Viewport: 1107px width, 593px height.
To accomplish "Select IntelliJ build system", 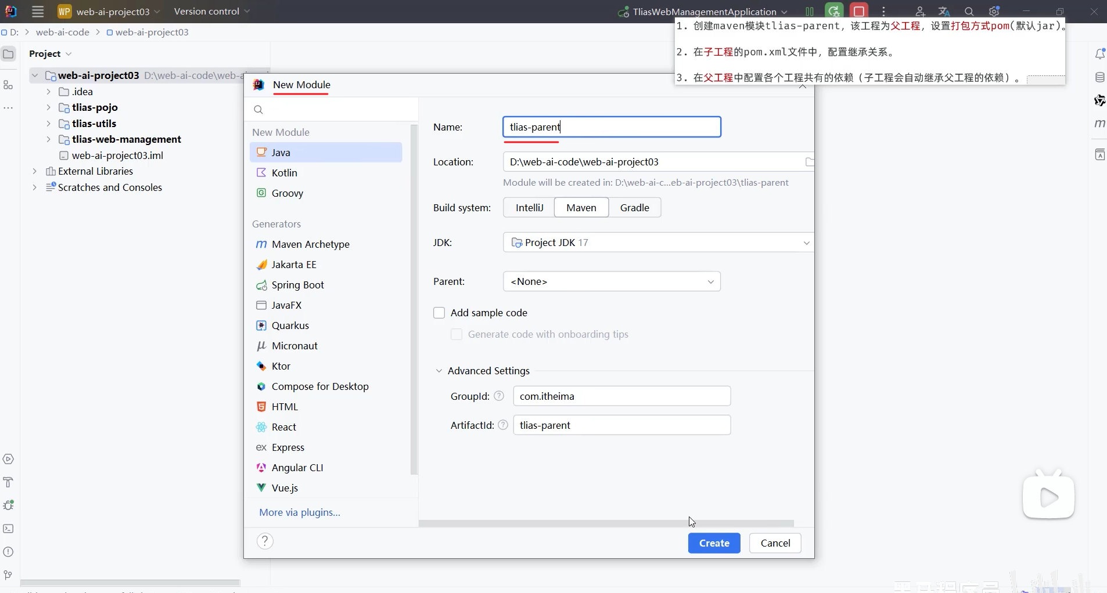I will point(529,208).
